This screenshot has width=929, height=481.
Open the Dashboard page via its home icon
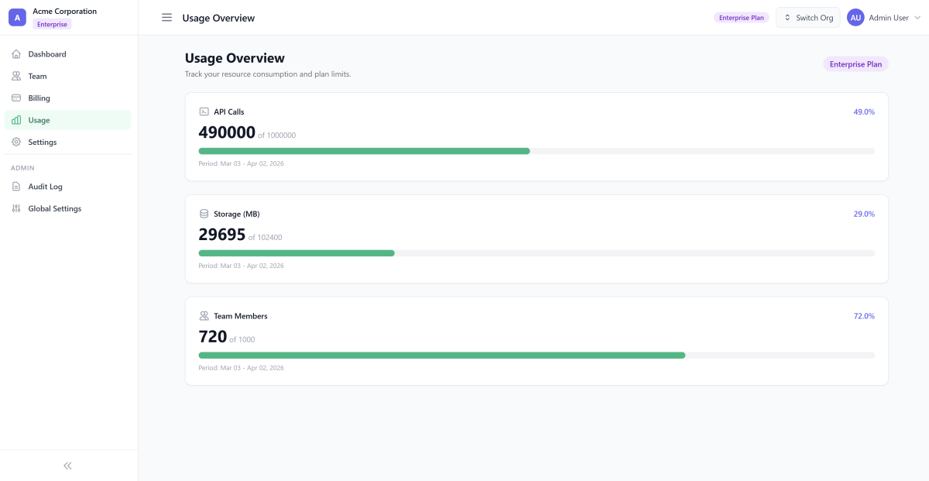click(16, 53)
